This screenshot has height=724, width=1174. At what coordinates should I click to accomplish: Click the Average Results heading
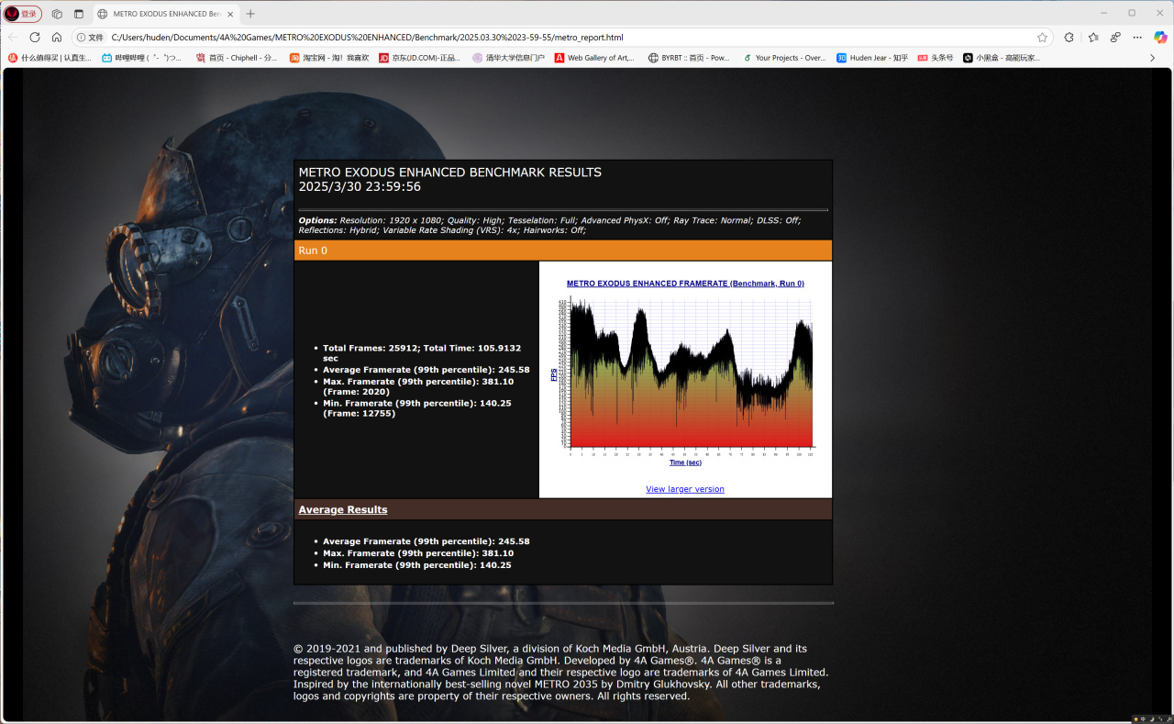343,509
